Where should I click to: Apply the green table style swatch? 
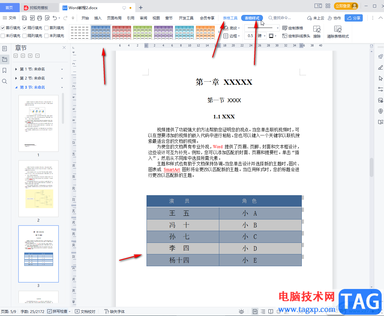[x=143, y=32]
